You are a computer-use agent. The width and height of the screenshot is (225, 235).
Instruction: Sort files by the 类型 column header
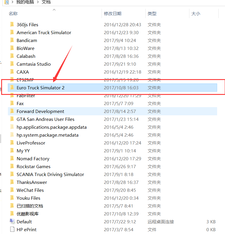pos(152,14)
